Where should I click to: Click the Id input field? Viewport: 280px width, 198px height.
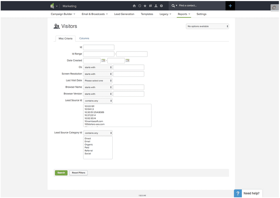click(99, 47)
